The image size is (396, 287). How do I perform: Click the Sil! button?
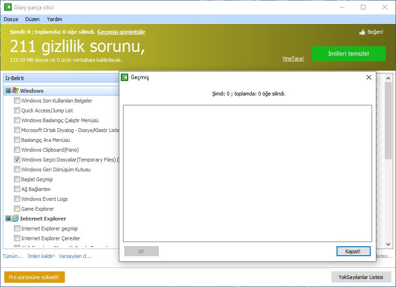[141, 251]
